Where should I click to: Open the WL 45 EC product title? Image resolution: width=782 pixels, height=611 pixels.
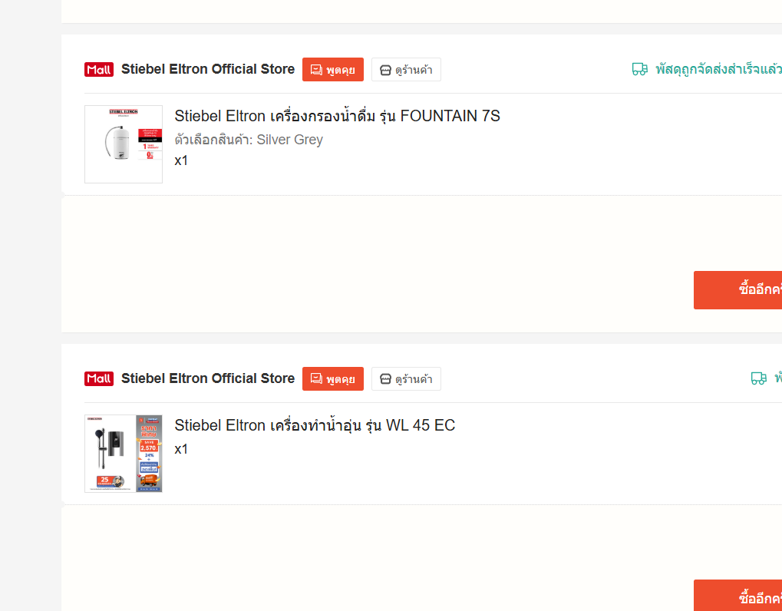click(315, 425)
